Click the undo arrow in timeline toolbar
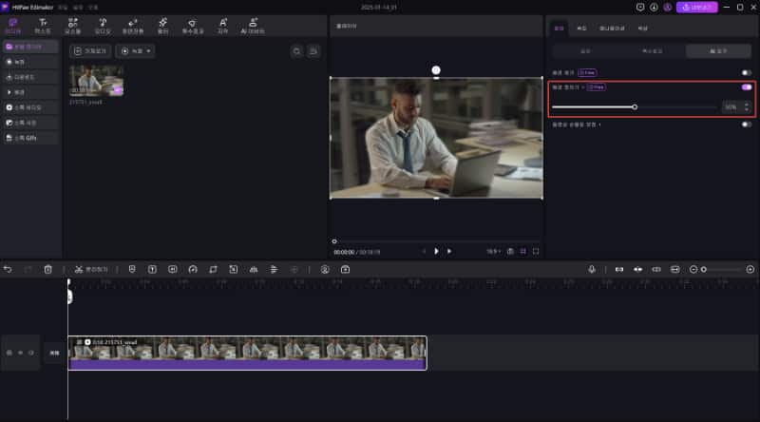760x422 pixels. click(9, 269)
